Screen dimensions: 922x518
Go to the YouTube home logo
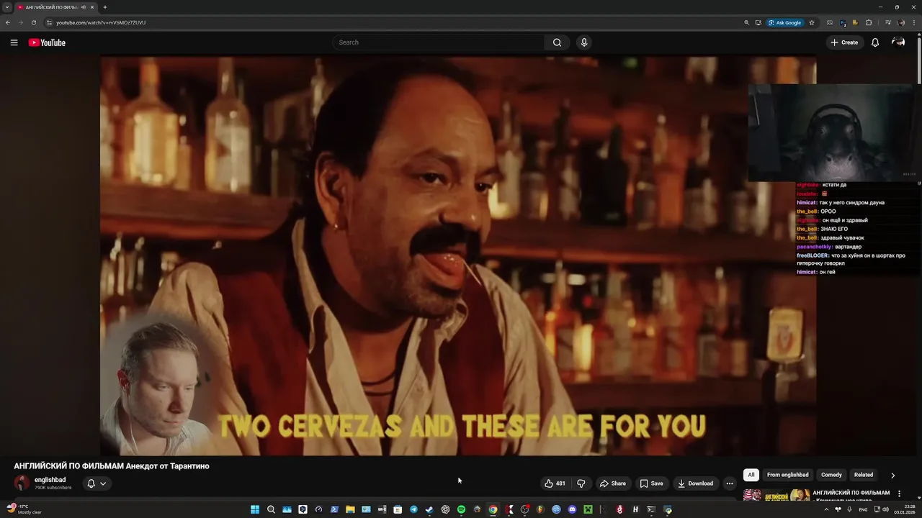click(x=47, y=42)
